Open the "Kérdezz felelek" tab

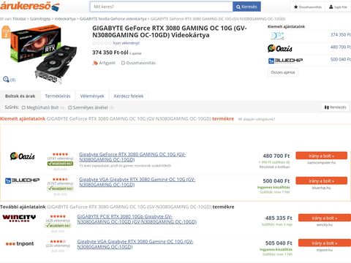pos(129,96)
